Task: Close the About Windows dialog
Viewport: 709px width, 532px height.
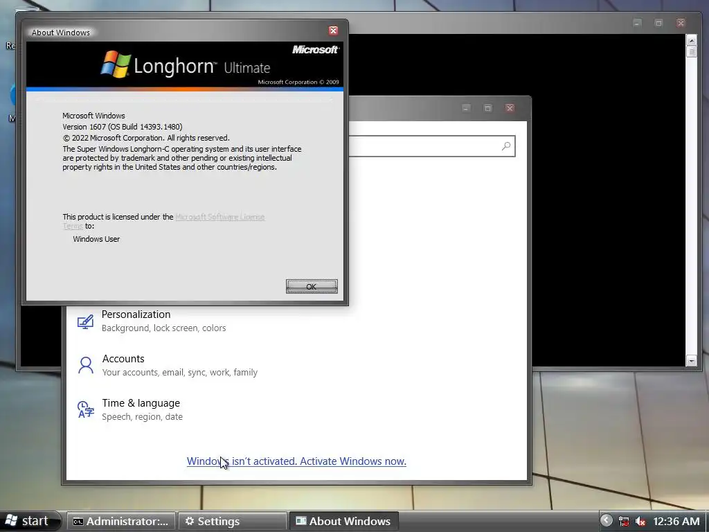Action: (333, 30)
